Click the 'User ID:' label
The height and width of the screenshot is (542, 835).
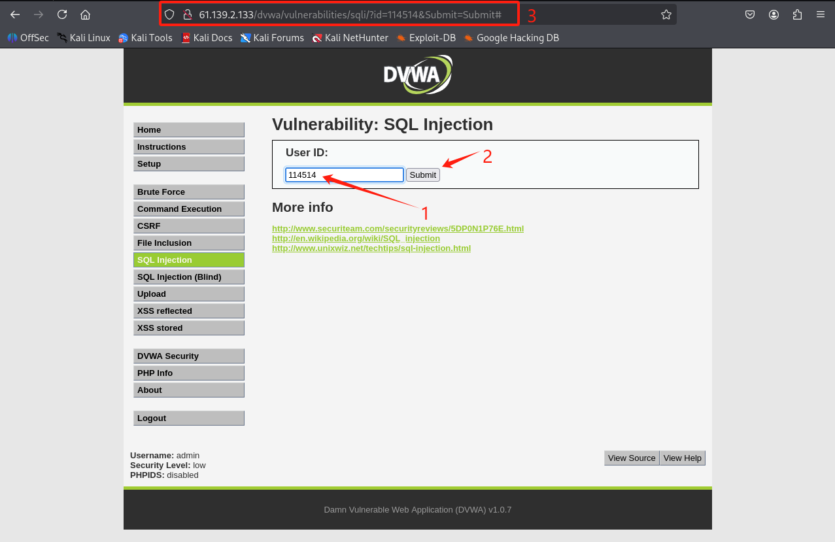307,152
